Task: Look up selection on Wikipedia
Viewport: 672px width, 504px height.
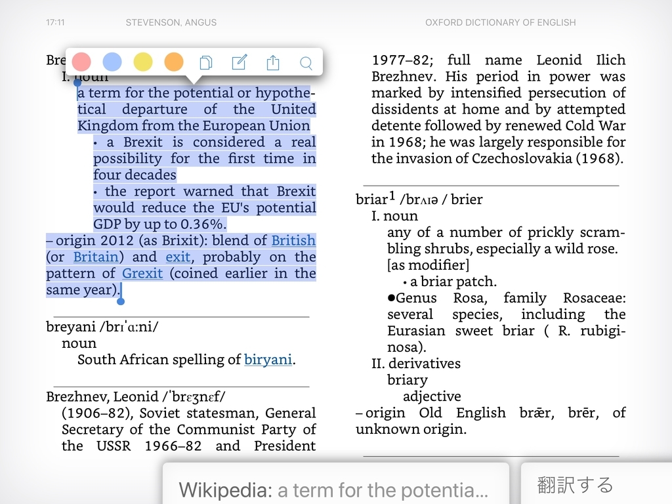Action: [336, 483]
